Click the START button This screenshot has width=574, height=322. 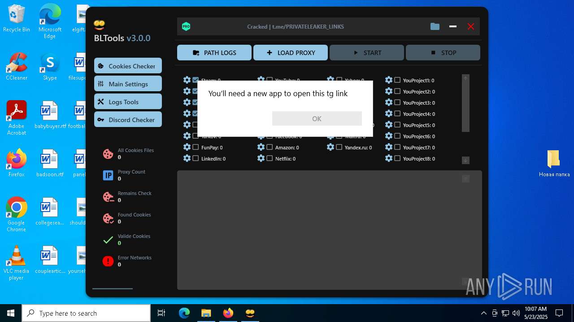point(367,53)
